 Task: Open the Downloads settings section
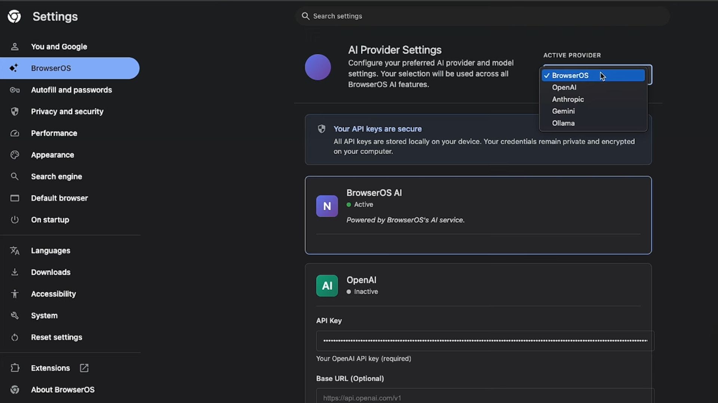50,272
